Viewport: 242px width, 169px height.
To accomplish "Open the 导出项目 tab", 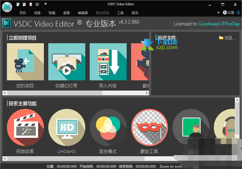I will click(102, 13).
